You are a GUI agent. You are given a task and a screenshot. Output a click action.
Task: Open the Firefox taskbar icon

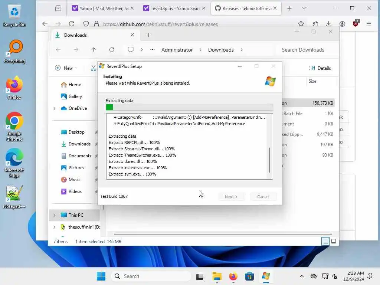pos(233,276)
